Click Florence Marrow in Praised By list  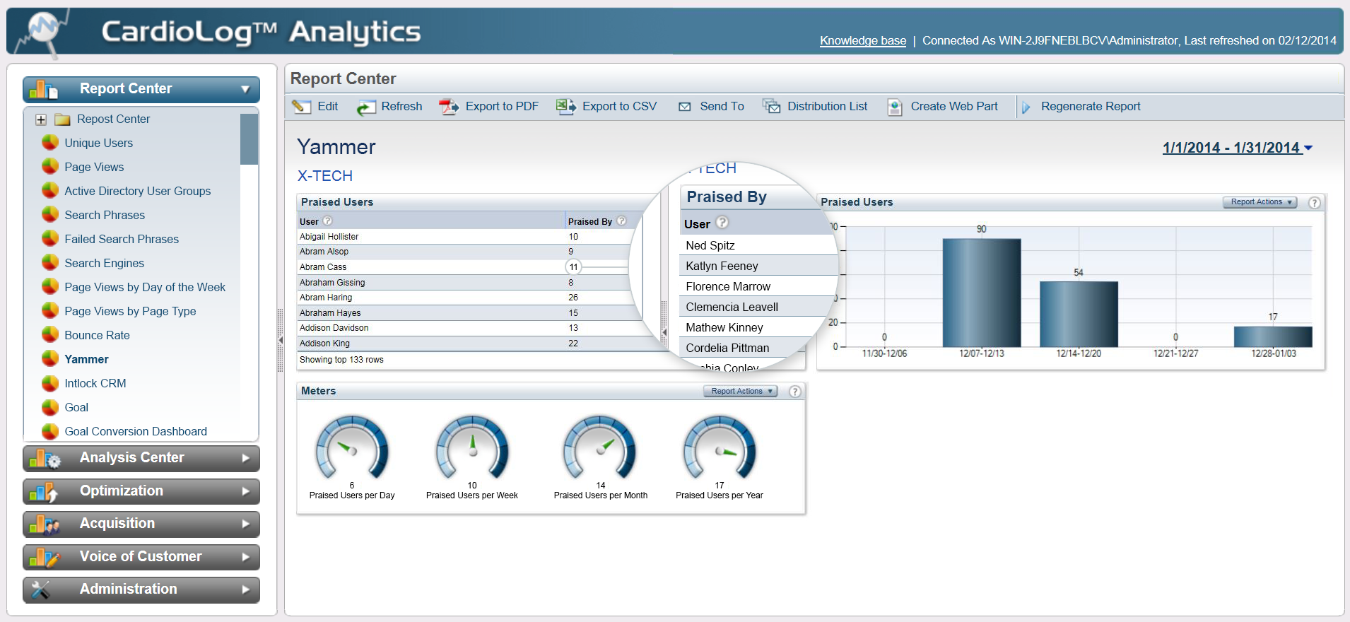coord(728,287)
